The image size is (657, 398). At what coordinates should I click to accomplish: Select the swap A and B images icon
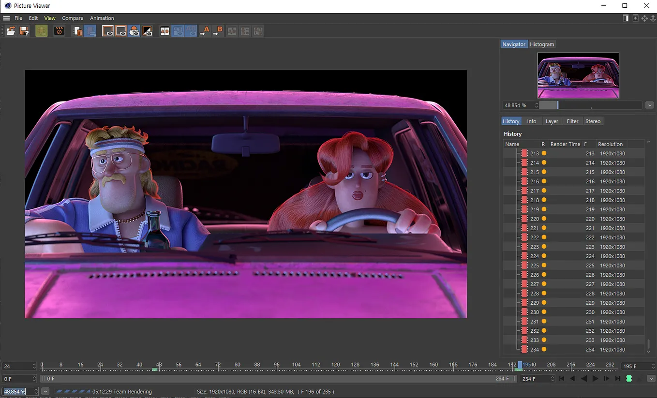pyautogui.click(x=232, y=30)
